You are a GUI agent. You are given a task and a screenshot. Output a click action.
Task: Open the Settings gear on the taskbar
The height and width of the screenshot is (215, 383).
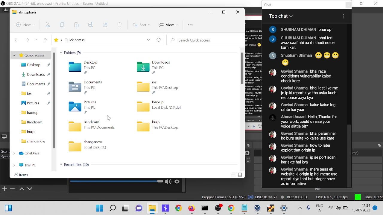(x=284, y=208)
